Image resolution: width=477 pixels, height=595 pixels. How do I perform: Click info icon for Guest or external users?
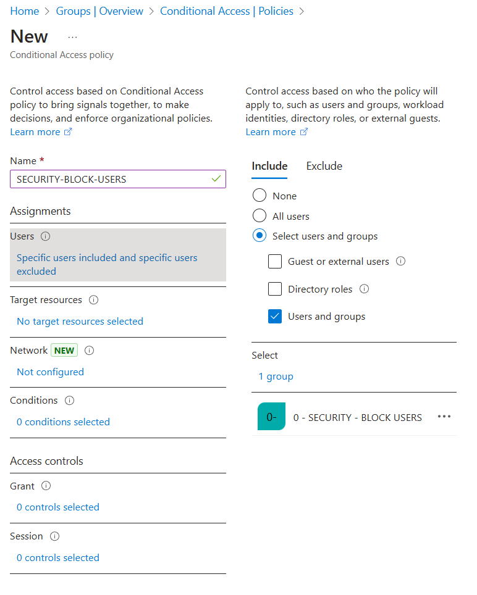[x=400, y=261]
